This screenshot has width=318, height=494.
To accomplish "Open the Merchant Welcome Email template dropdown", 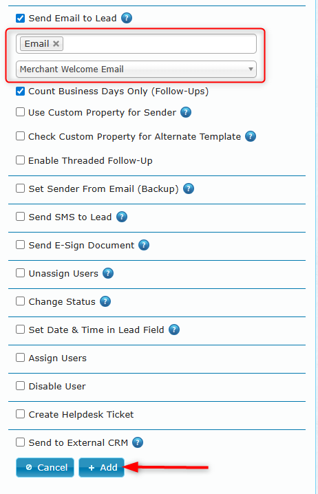I will pos(136,69).
